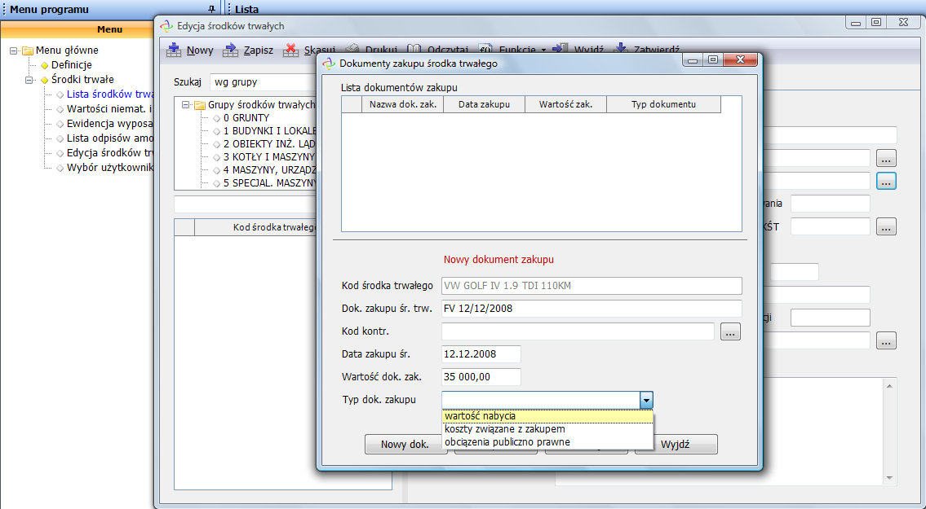This screenshot has height=509, width=926.
Task: Select group 2 OBIEKTY INŻ. LĄD.
Action: click(x=269, y=144)
